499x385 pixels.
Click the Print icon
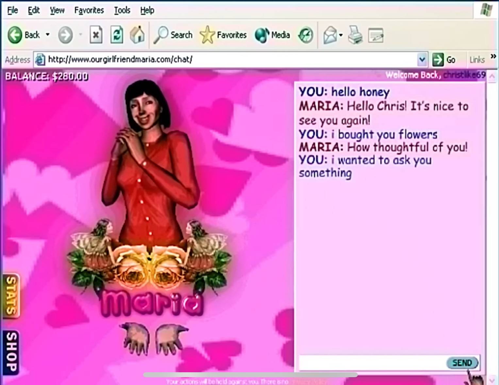tap(355, 35)
